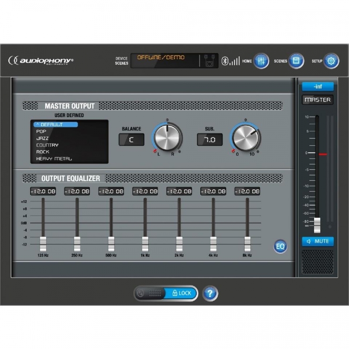Open the Scenes save icon
This screenshot has width=349, height=349.
pyautogui.click(x=296, y=61)
